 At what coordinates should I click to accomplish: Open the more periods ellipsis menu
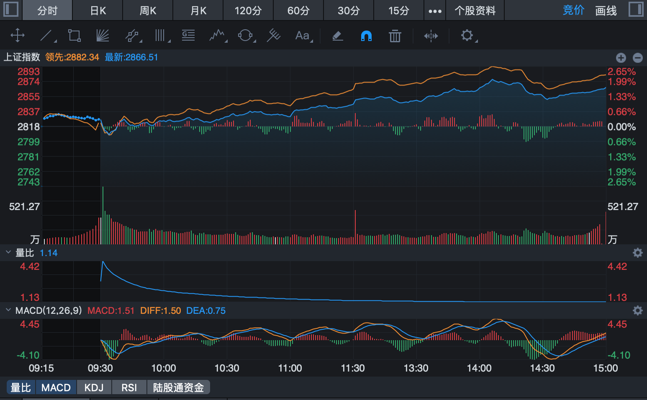(x=435, y=11)
